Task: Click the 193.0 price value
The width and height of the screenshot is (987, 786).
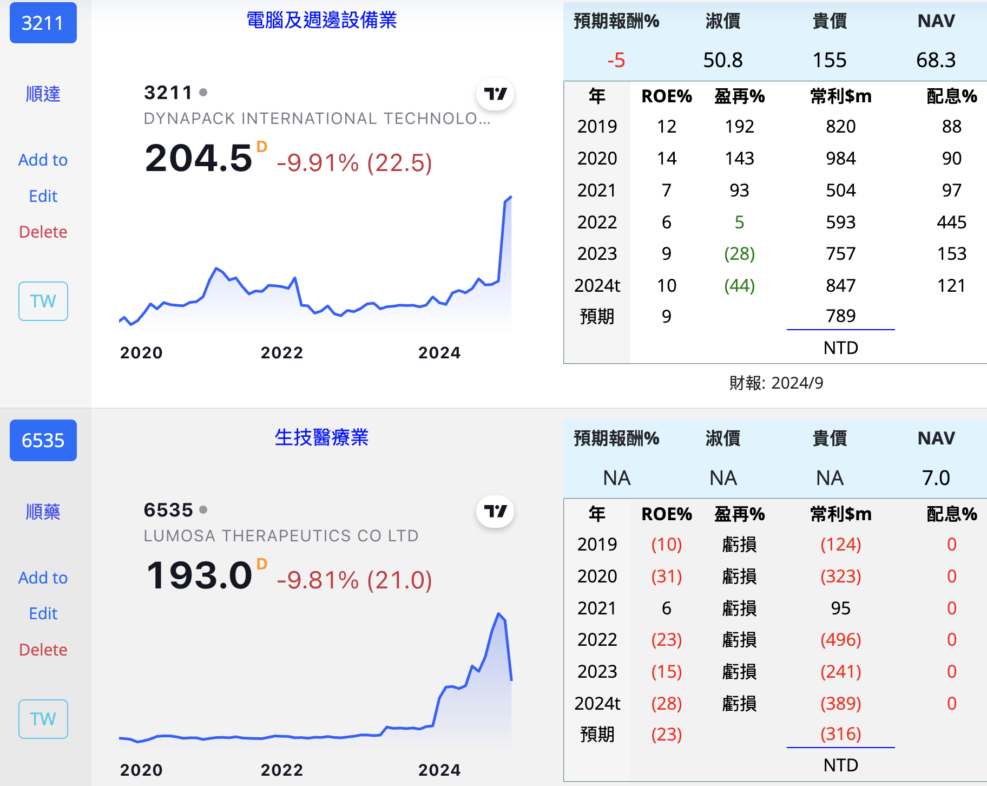Action: point(199,575)
